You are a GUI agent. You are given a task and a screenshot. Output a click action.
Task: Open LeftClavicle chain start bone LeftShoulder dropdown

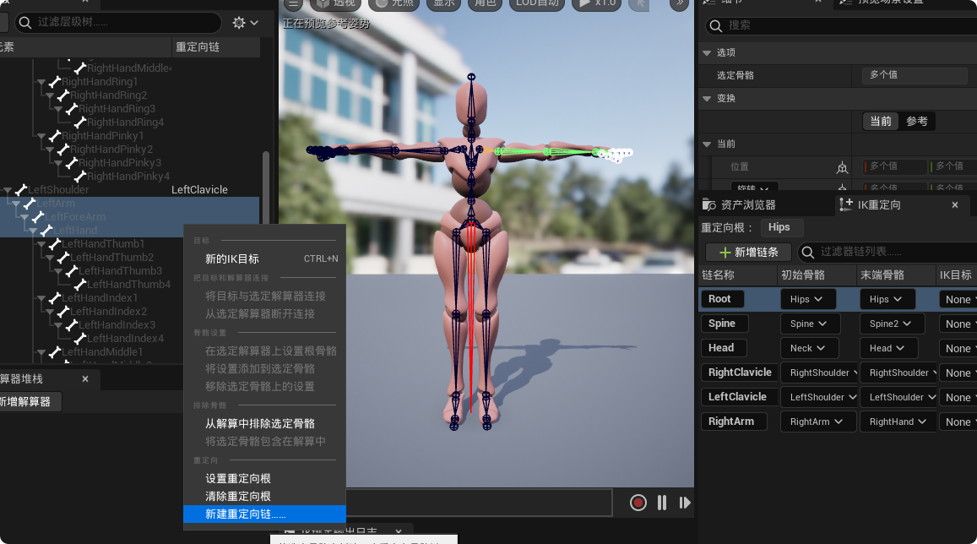(x=819, y=397)
